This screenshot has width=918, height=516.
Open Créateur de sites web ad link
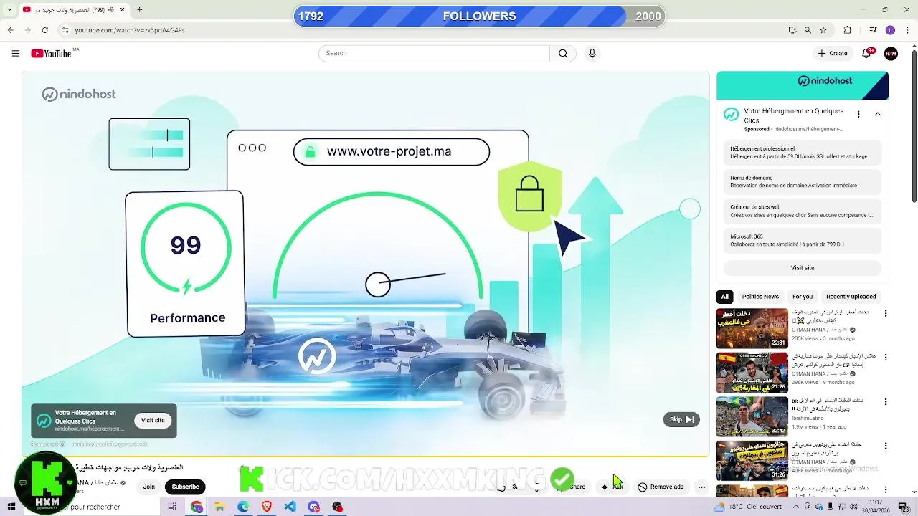coord(803,211)
